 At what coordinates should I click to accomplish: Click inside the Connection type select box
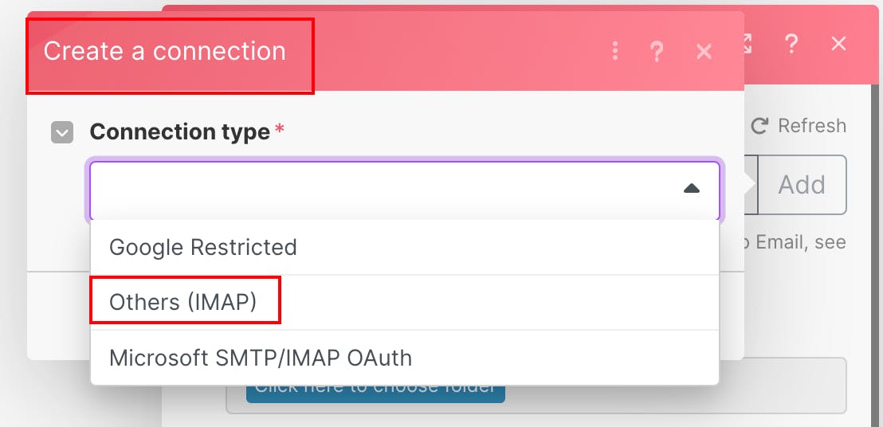point(383,190)
